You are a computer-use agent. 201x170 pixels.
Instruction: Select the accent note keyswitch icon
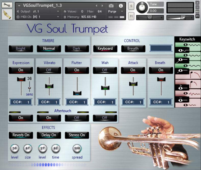[182, 88]
